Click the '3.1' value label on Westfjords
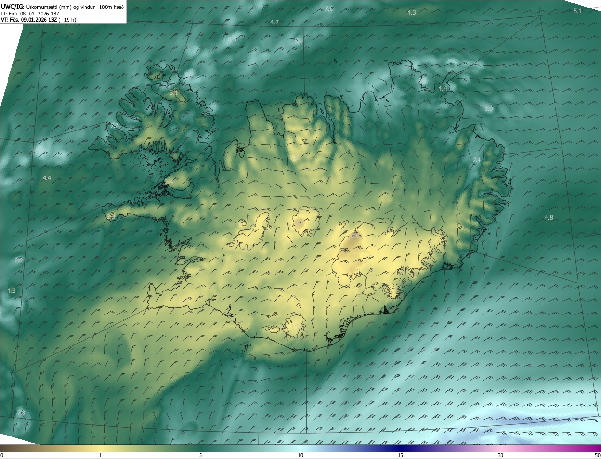 click(x=174, y=93)
